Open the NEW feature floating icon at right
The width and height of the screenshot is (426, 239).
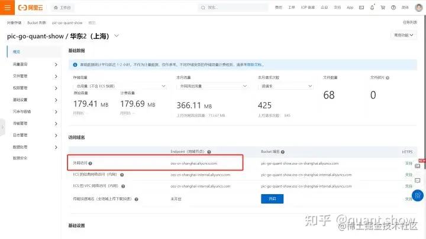click(418, 165)
